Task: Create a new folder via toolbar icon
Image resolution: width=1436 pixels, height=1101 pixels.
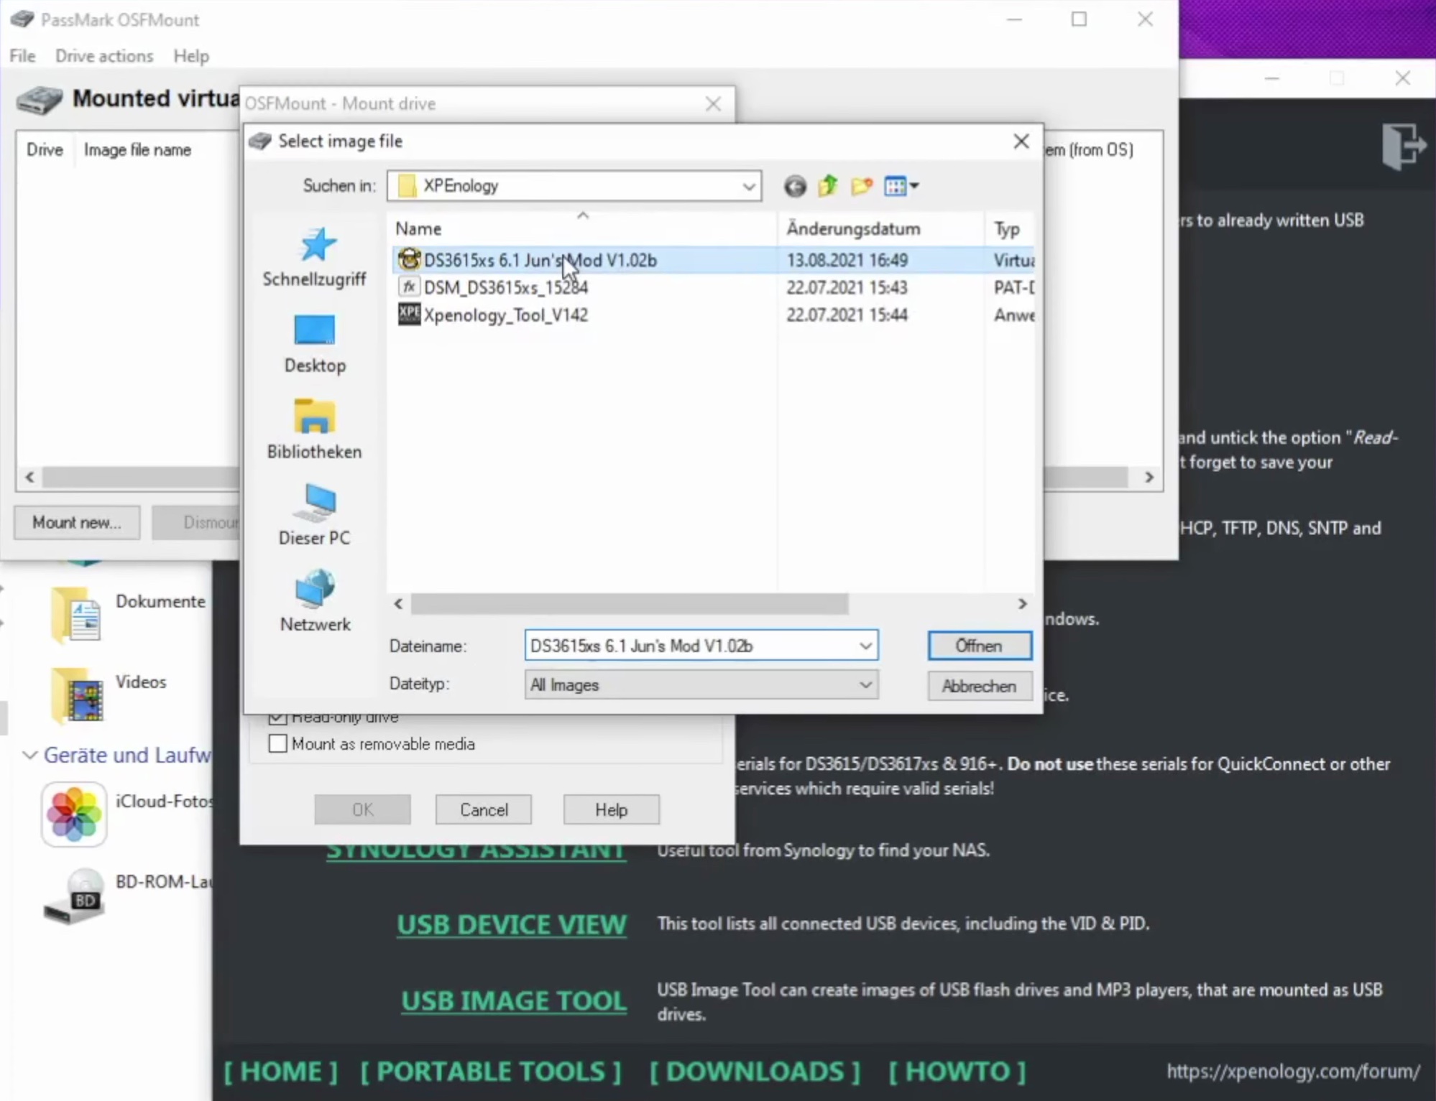Action: coord(862,186)
